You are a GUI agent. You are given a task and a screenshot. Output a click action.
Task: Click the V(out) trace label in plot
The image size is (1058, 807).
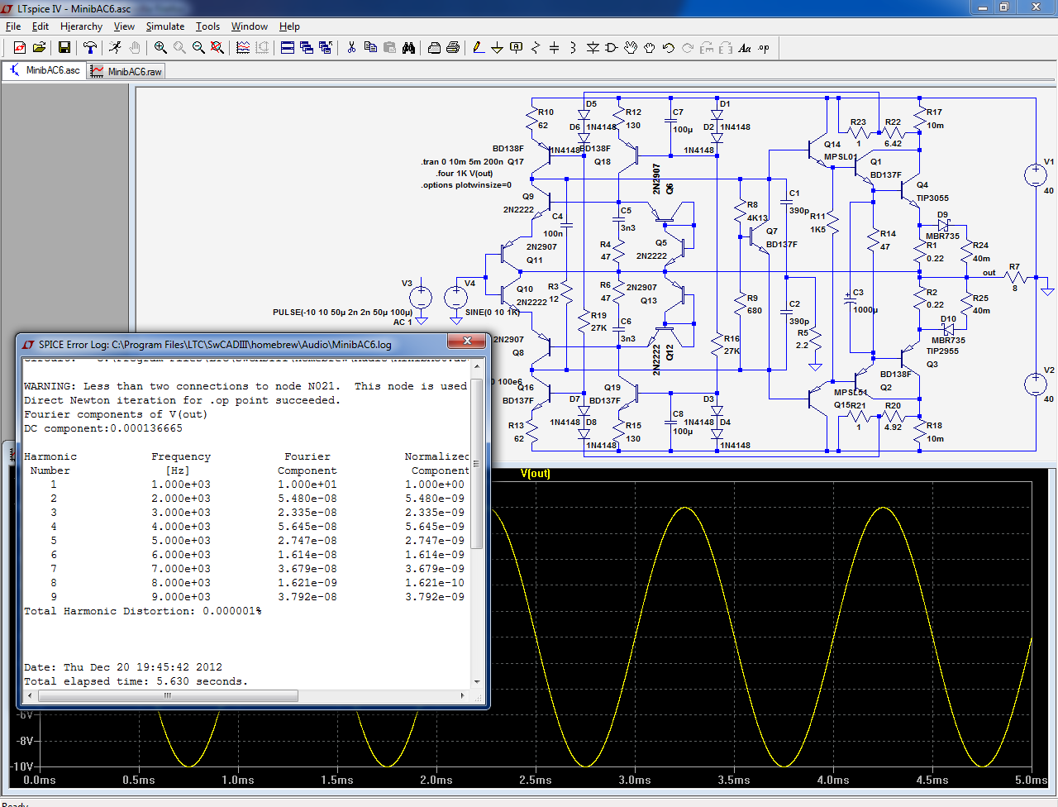536,474
